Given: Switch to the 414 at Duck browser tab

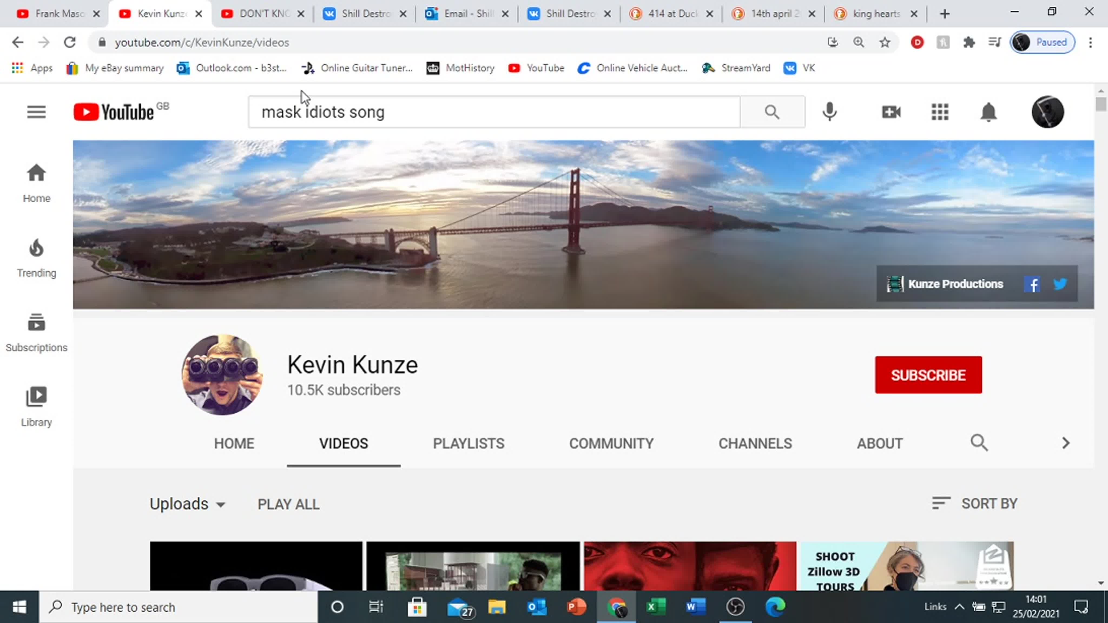Looking at the screenshot, I should click(672, 14).
